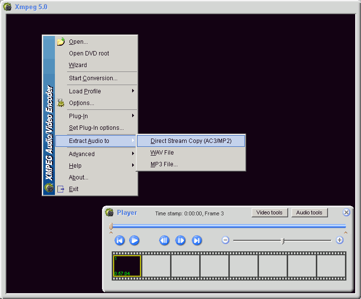Open Audio tools
The image size is (361, 299).
point(309,212)
